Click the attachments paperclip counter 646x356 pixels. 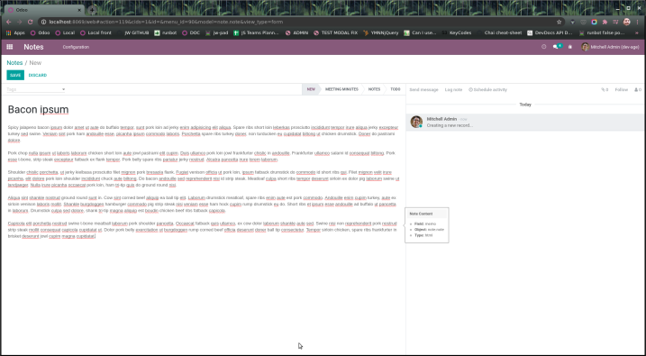tap(605, 90)
